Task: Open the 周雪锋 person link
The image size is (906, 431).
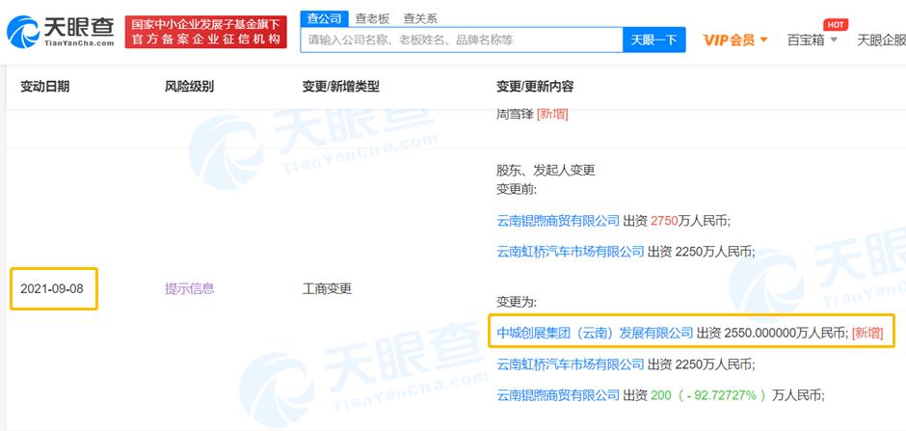Action: tap(515, 114)
